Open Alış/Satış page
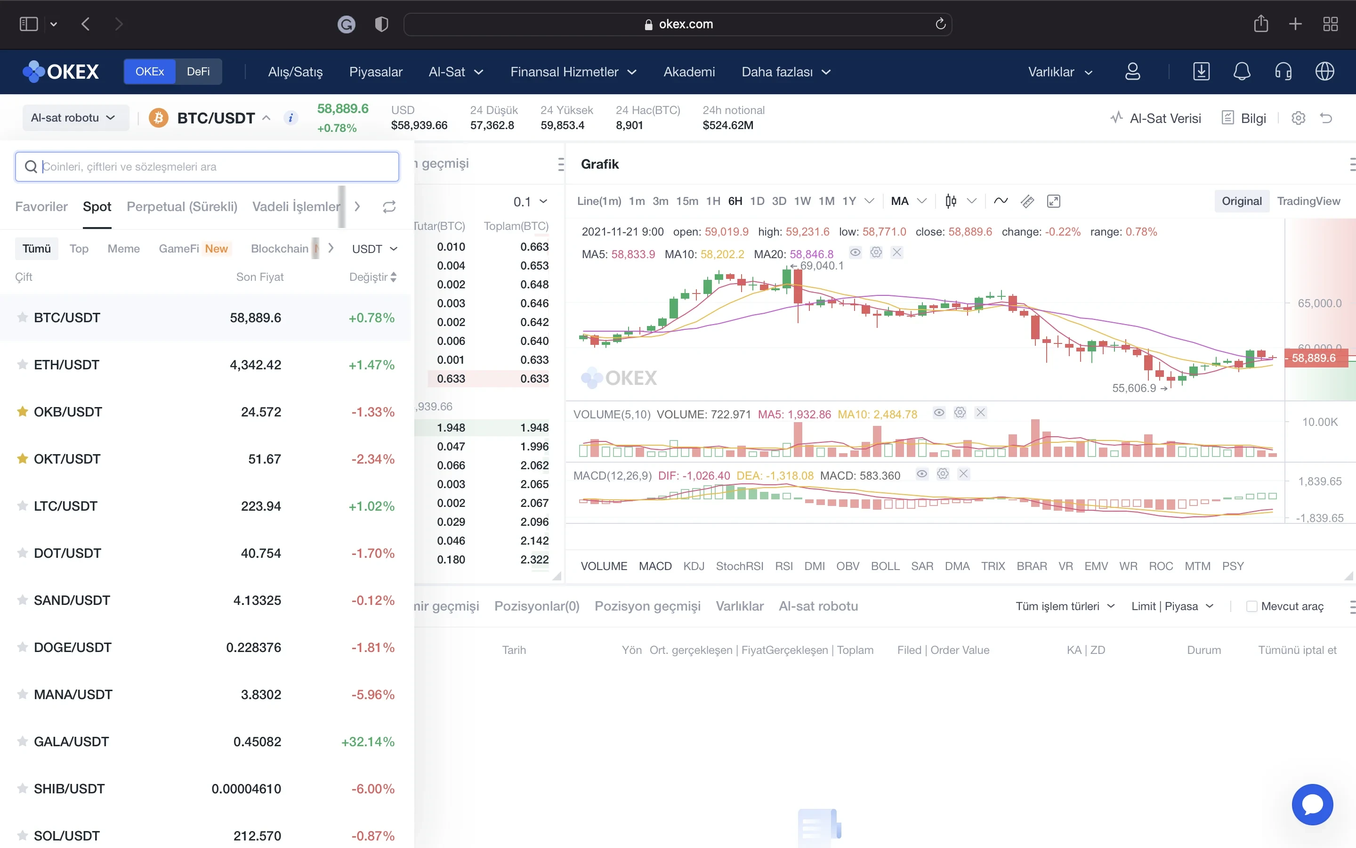Viewport: 1356px width, 848px height. [x=295, y=72]
